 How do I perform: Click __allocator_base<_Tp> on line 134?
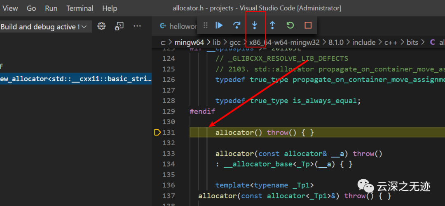click(269, 164)
